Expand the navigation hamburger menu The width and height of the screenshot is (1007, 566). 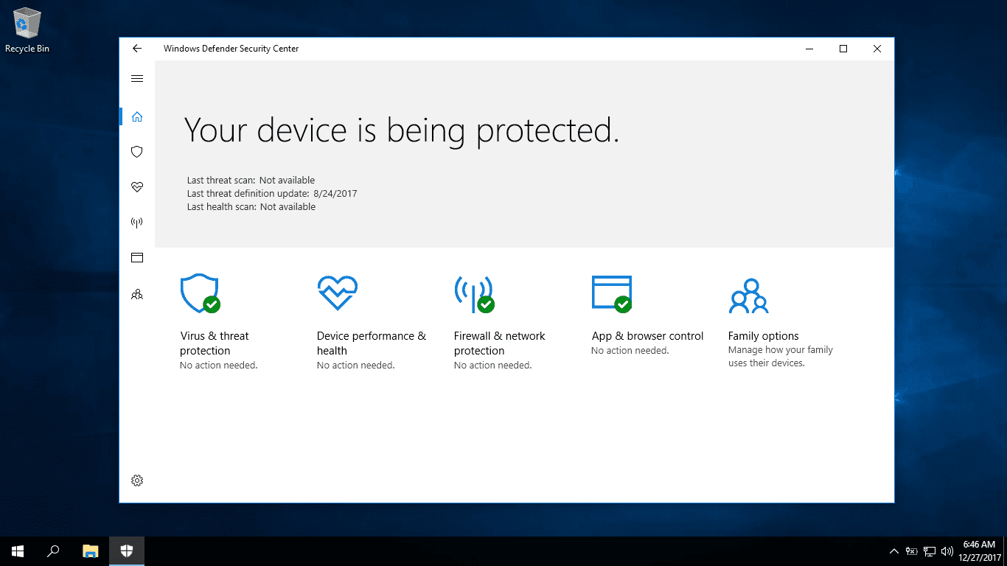136,78
